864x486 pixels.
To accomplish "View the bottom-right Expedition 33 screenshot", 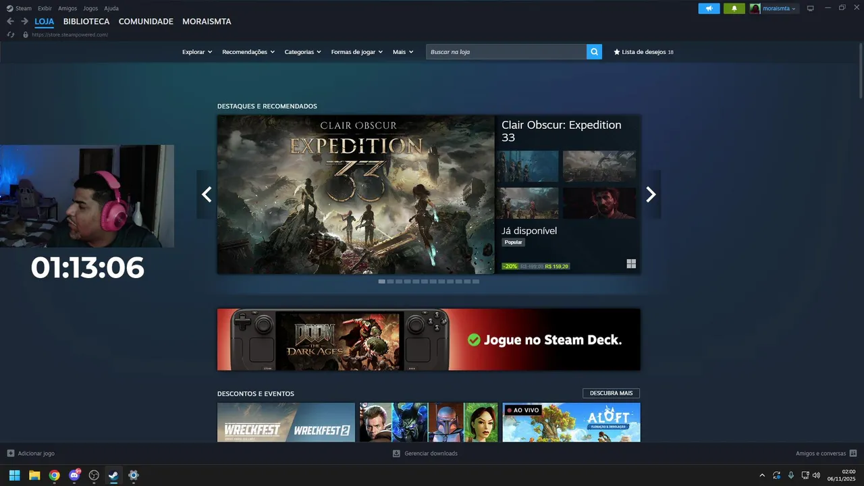I will (x=599, y=203).
